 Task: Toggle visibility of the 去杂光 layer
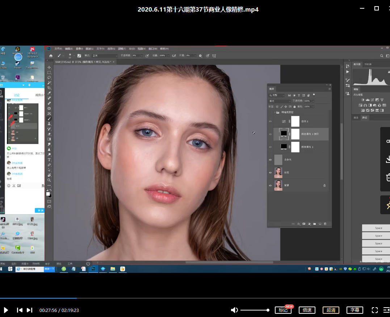coord(270,160)
